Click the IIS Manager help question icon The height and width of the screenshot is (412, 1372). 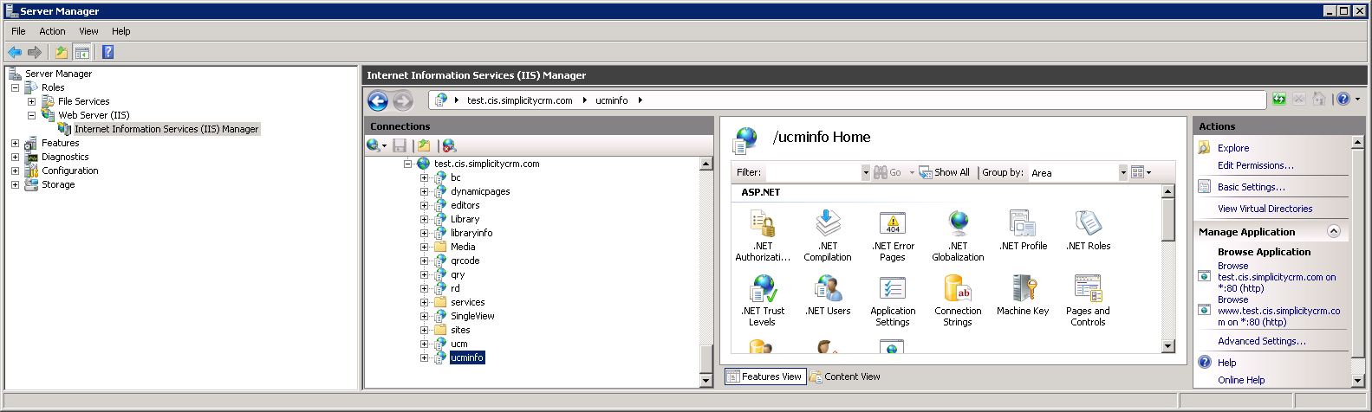pyautogui.click(x=1343, y=100)
